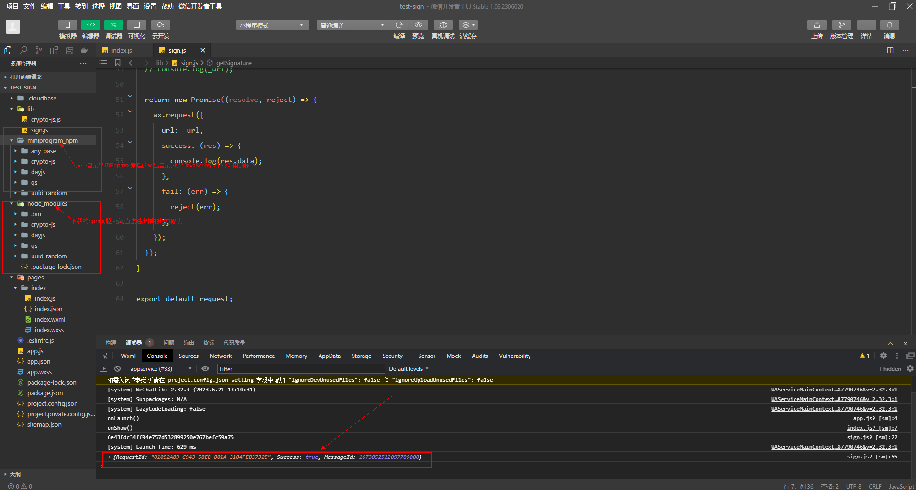Open the appservice (#33) context dropdown
916x490 pixels.
coord(161,369)
